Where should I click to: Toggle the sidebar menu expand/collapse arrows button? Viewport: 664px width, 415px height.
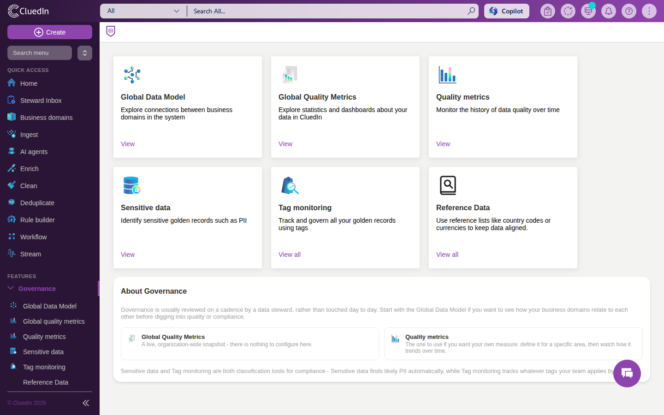pyautogui.click(x=85, y=53)
